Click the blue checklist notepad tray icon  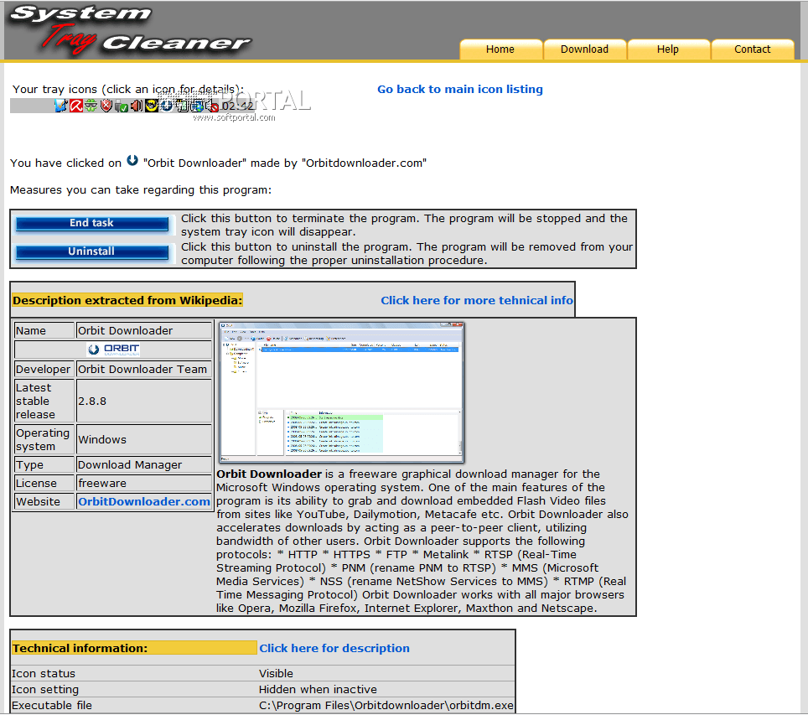tap(61, 106)
